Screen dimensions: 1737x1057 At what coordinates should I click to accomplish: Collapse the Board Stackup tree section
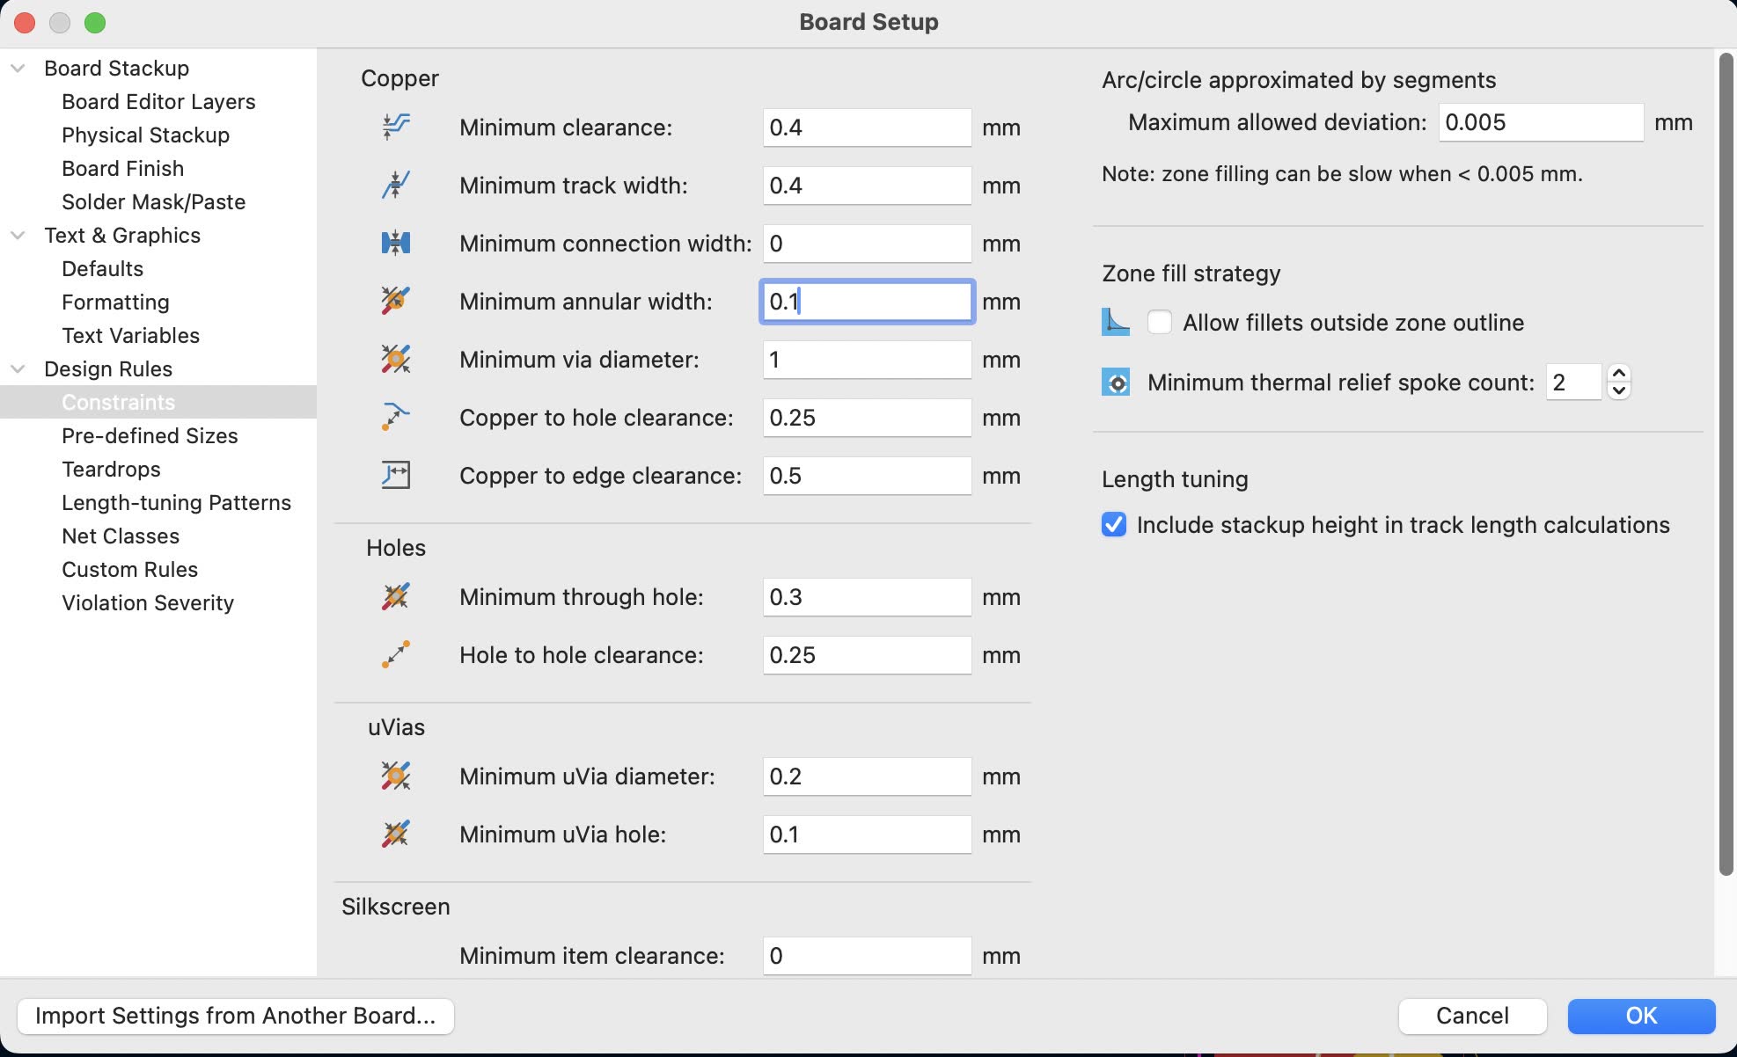point(18,69)
